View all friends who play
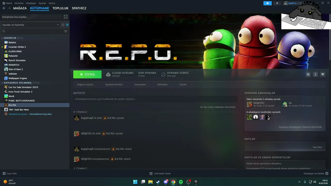Image resolution: width=331 pixels, height=186 pixels. (x=300, y=127)
